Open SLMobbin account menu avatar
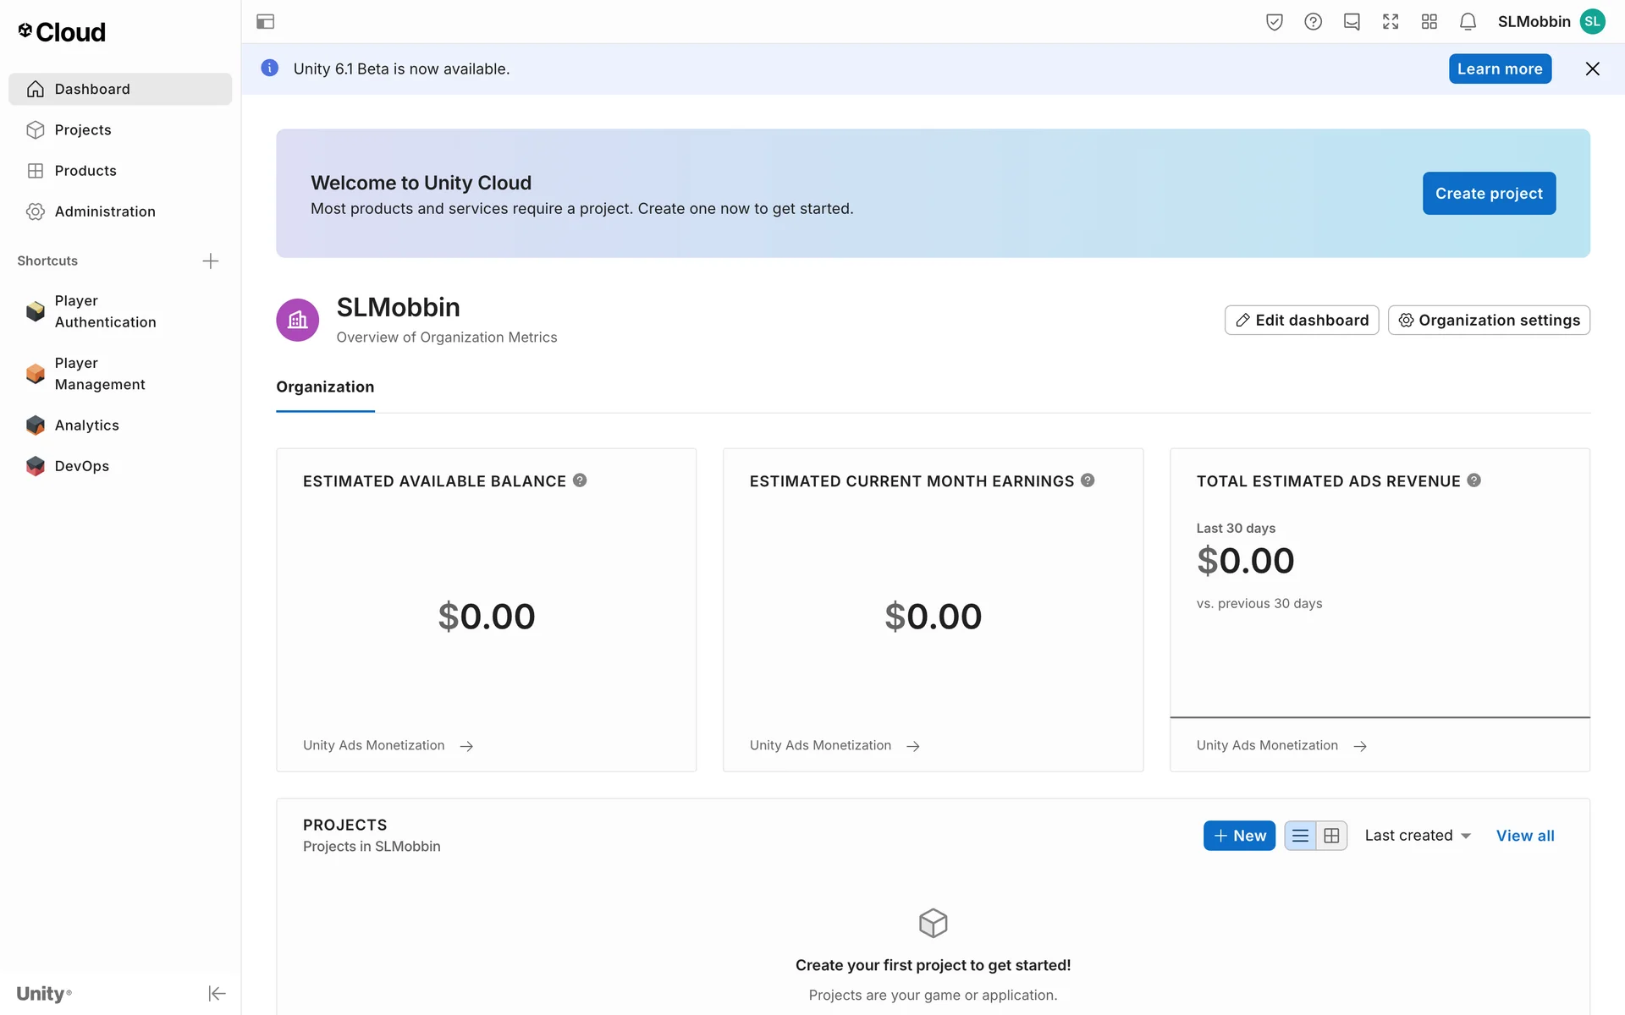This screenshot has height=1015, width=1625. click(x=1593, y=22)
